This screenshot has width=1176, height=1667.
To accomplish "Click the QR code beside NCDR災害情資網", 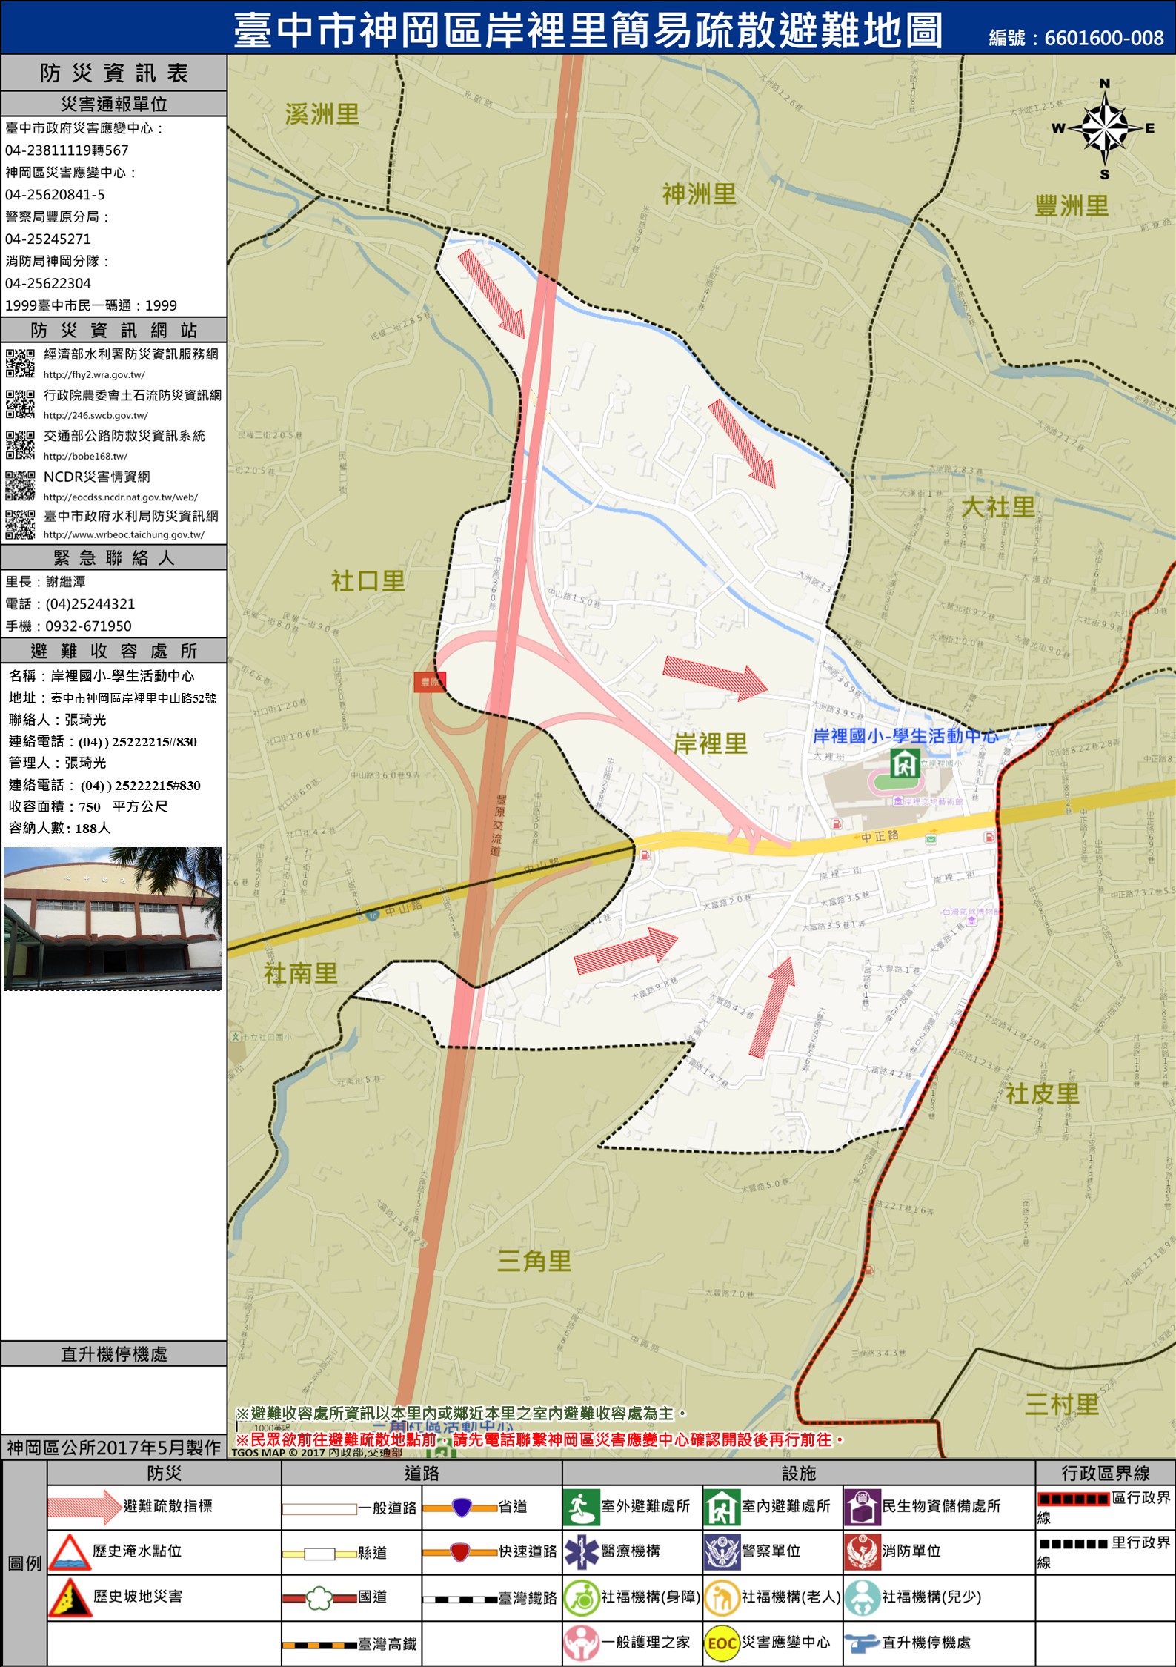I will (x=20, y=485).
